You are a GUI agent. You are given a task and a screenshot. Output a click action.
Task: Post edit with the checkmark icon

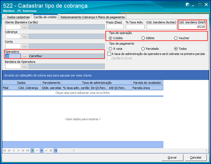(46, 151)
